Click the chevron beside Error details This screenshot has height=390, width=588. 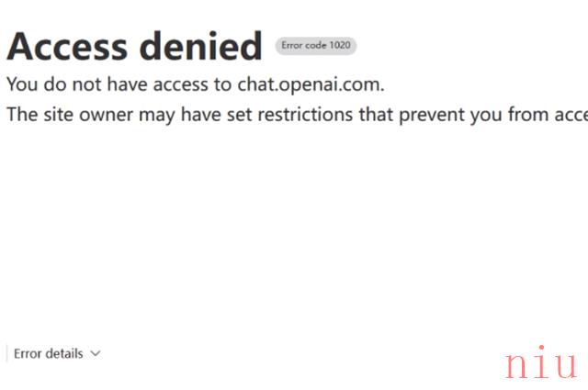[x=96, y=353]
